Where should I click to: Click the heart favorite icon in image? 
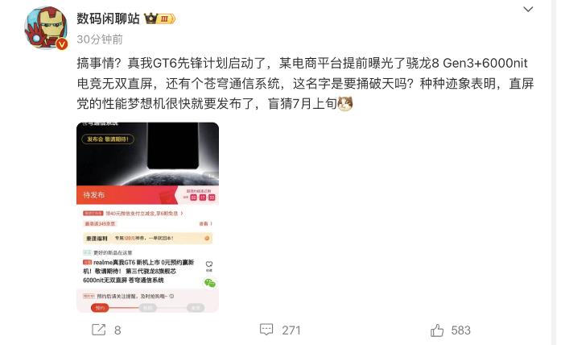coord(209,264)
